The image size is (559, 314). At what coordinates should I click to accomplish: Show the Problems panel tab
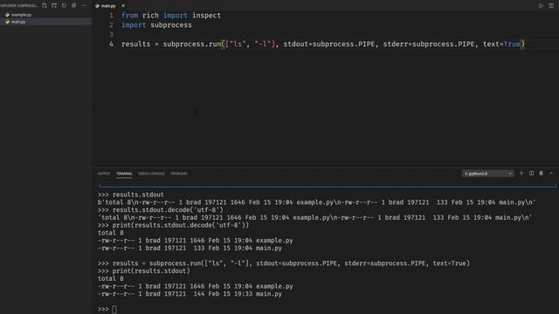179,174
